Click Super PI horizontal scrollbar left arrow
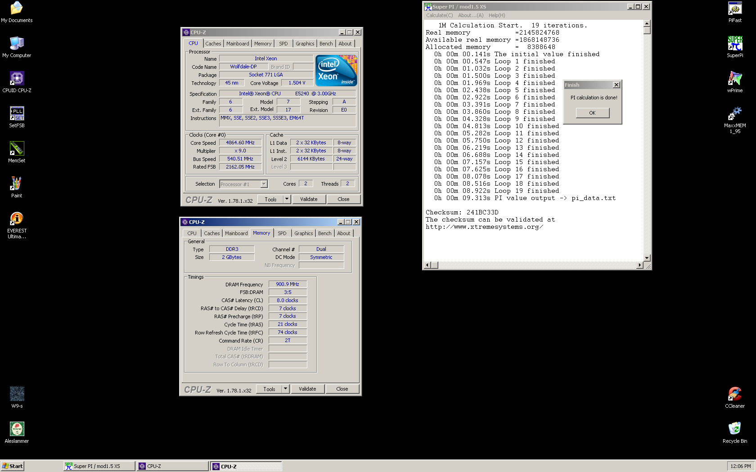This screenshot has height=472, width=756. (427, 265)
